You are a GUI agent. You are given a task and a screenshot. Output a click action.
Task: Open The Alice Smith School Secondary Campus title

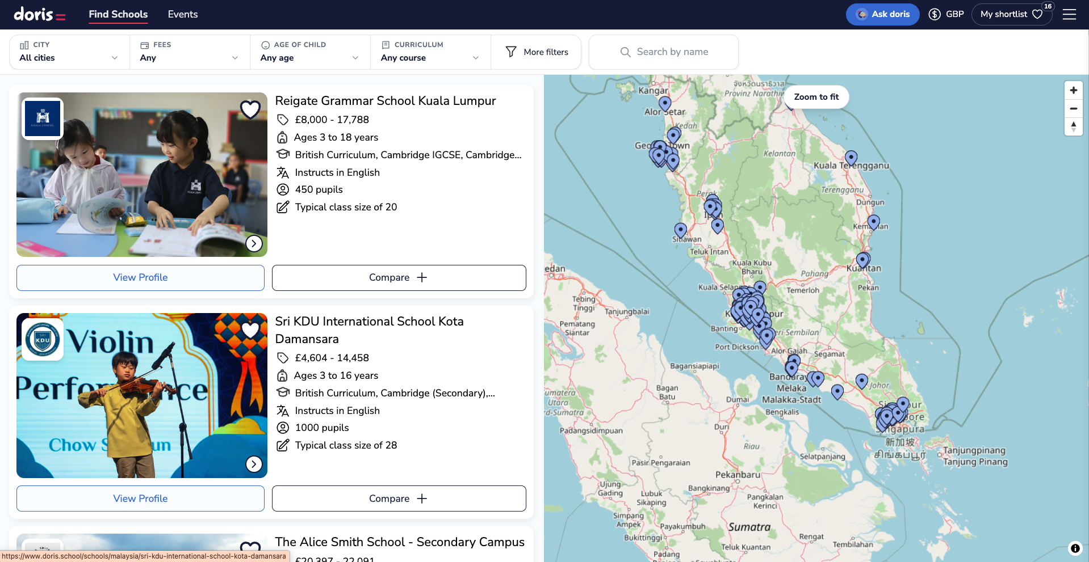(400, 542)
